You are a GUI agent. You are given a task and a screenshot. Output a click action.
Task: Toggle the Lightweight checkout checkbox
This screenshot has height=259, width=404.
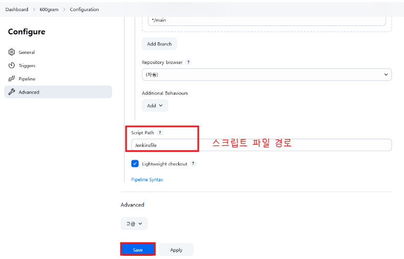click(x=134, y=164)
